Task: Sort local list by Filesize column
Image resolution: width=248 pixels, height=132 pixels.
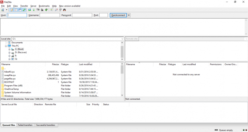Action: (52, 64)
